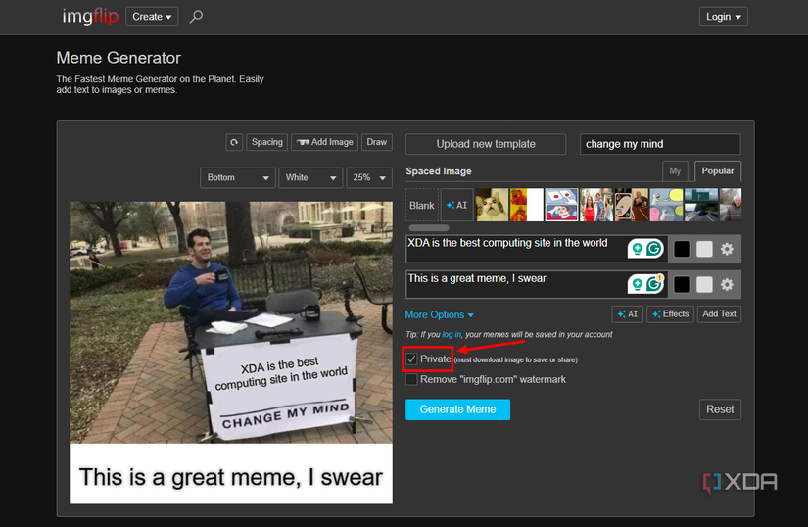Pick black font color for first text
The width and height of the screenshot is (808, 527).
coord(682,250)
